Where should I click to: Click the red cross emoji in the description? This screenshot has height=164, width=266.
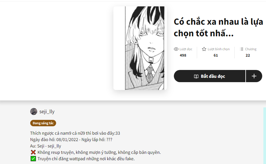[33, 152]
